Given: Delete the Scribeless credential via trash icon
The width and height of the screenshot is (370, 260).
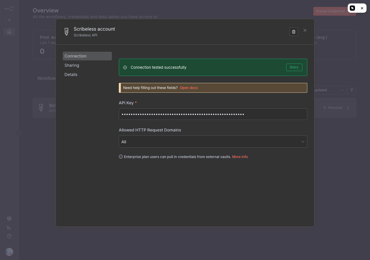Looking at the screenshot, I should click(294, 32).
